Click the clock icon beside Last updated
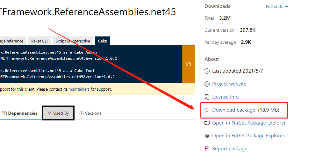Image resolution: width=316 pixels, height=161 pixels. click(207, 71)
